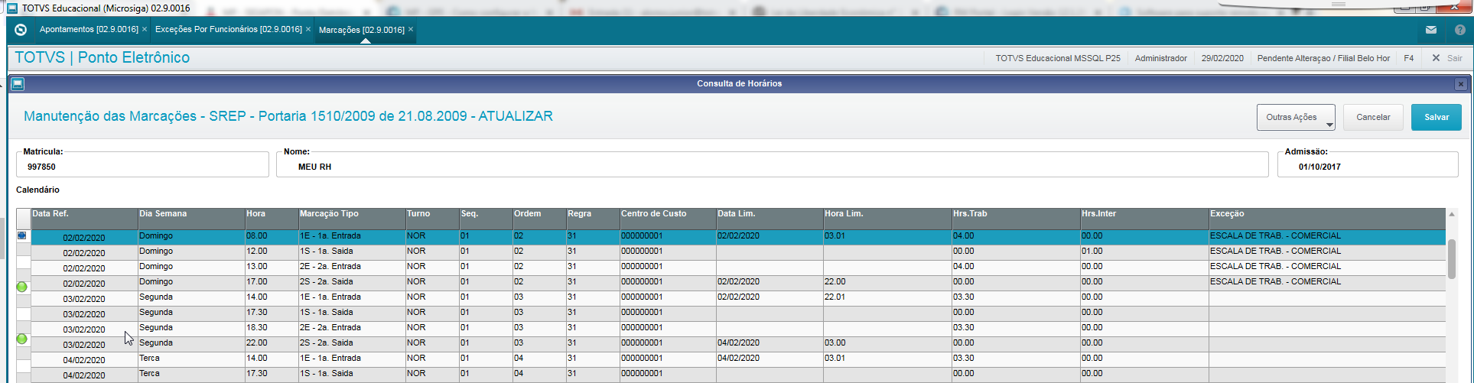Close the Apontamentos tab with its X
Viewport: 1474px width, 383px height.
click(145, 29)
